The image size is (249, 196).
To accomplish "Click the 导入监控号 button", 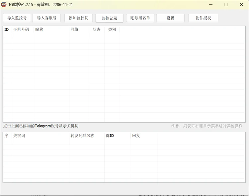I will (17, 18).
